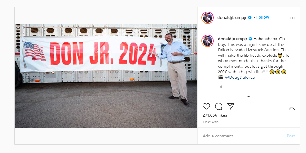Open the more options ellipsis menu
The width and height of the screenshot is (306, 153).
click(x=292, y=18)
